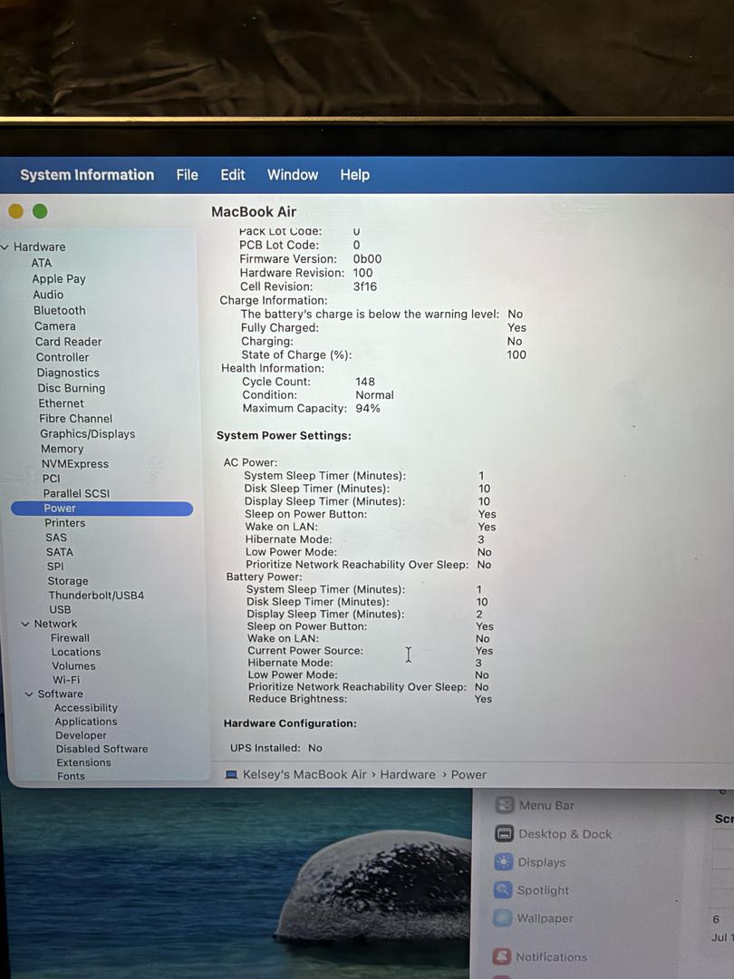Viewport: 734px width, 979px height.
Task: Click the UPS Installed: No line
Action: pyautogui.click(x=275, y=748)
